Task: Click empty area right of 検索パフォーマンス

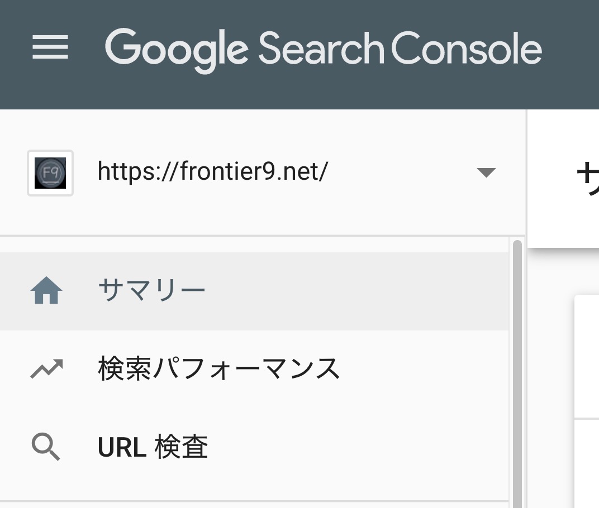Action: 424,369
